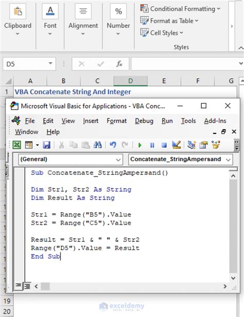Image resolution: width=244 pixels, height=317 pixels.
Task: Click the code pane scroll up arrow
Action: (233, 176)
